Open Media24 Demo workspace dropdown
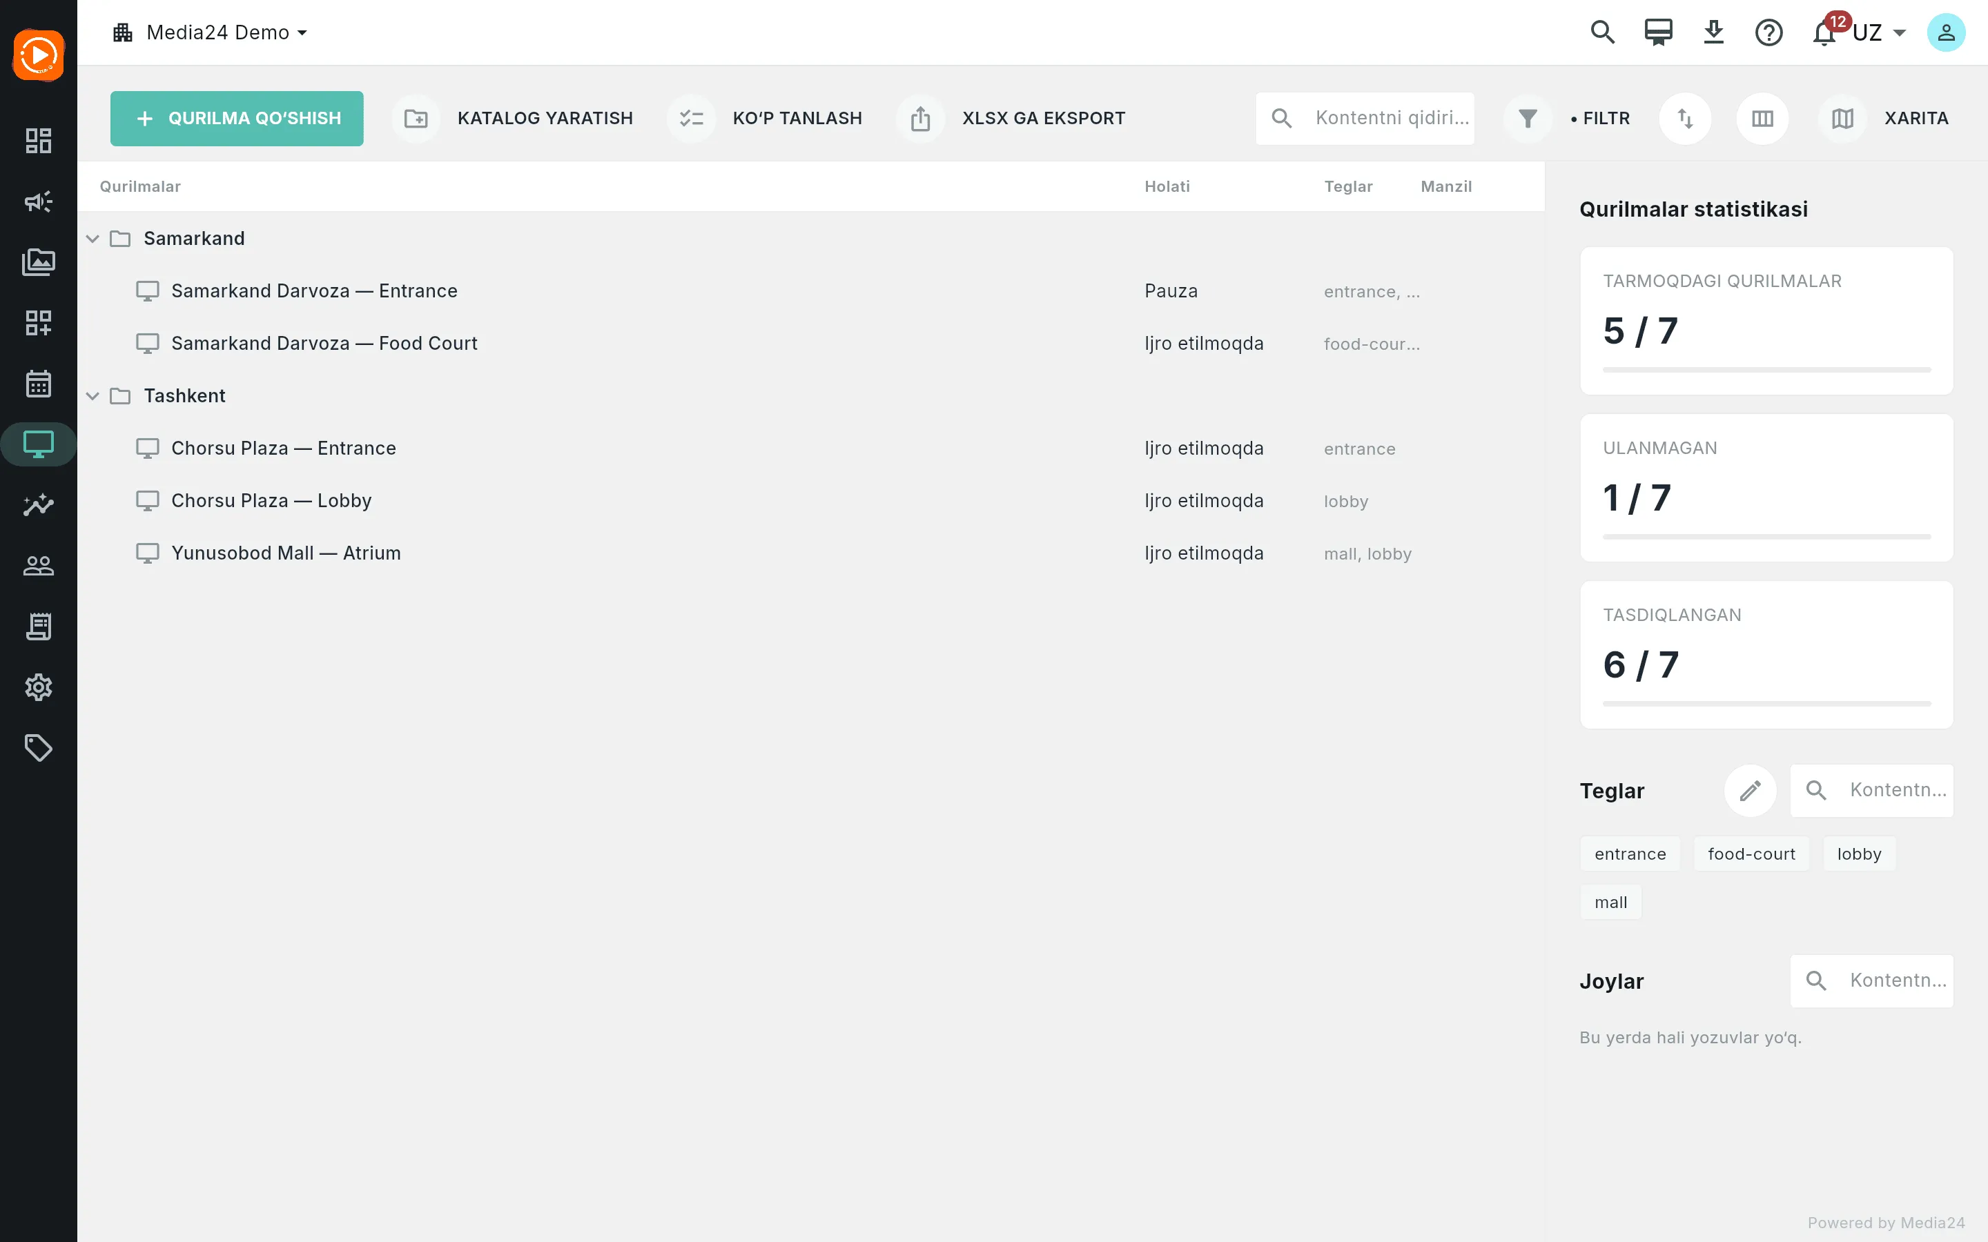The image size is (1988, 1242). (211, 33)
